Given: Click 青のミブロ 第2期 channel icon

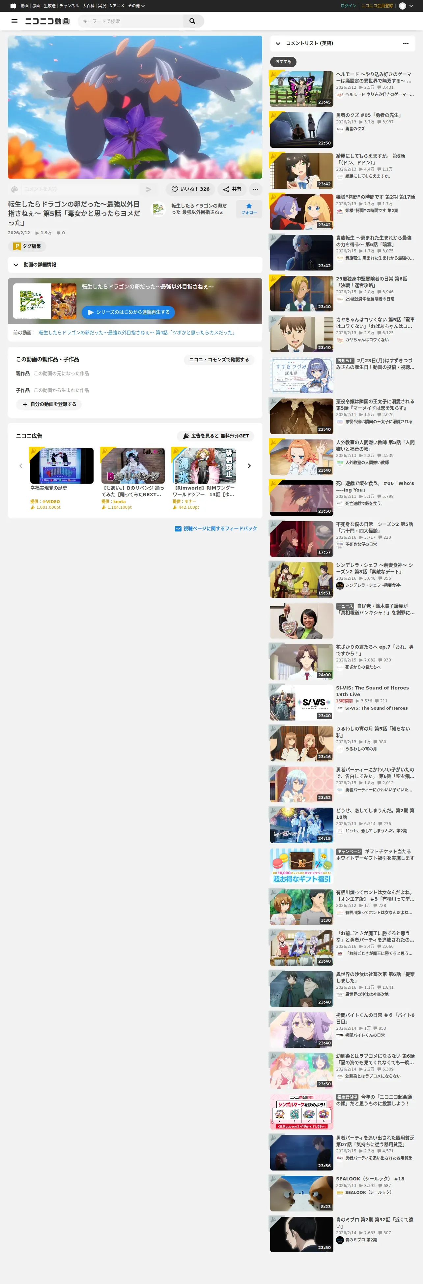Looking at the screenshot, I should [340, 1240].
